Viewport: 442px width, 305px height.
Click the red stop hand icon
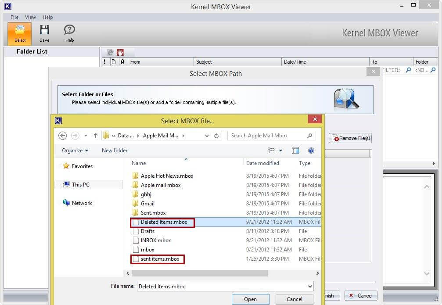point(120,52)
